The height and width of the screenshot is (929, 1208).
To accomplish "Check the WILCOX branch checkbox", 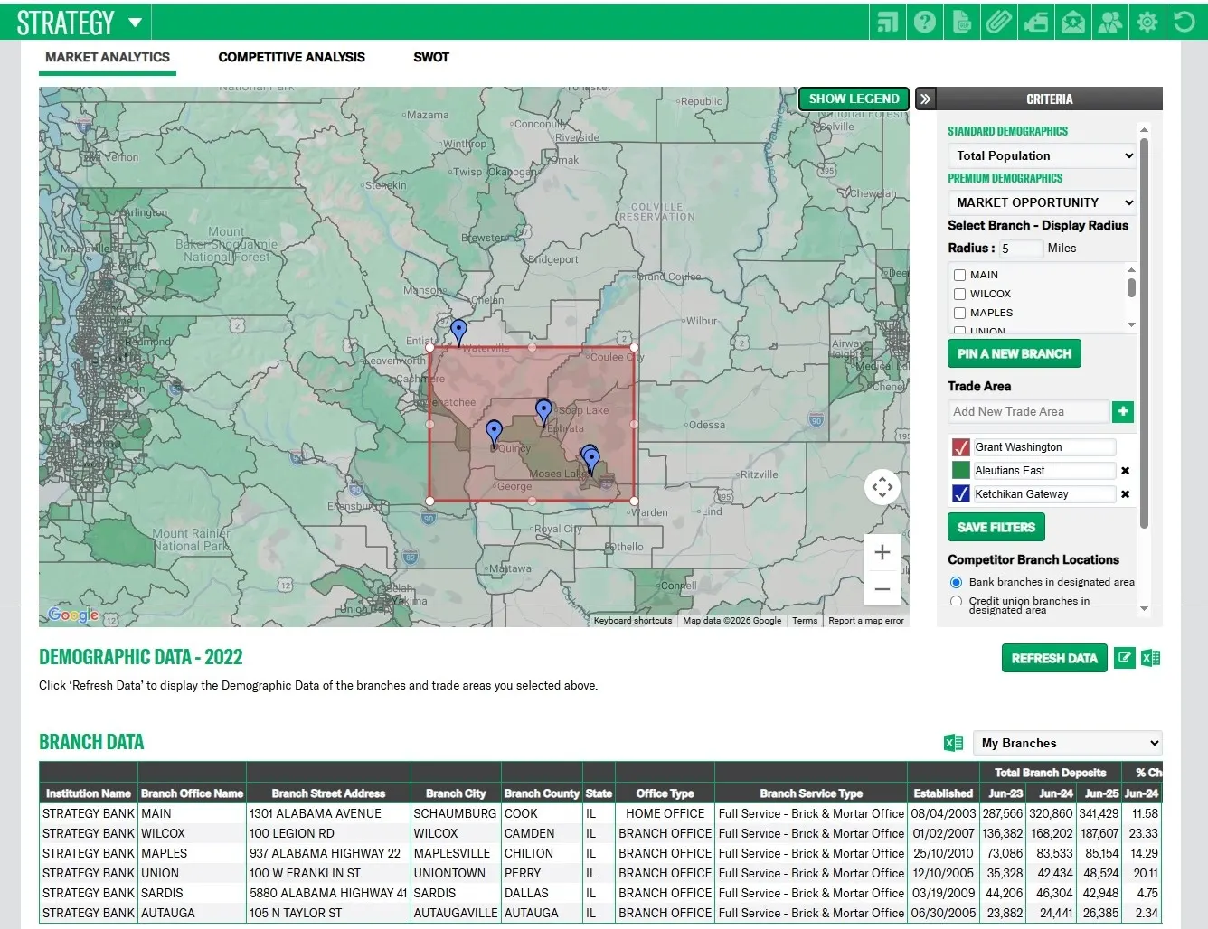I will click(x=959, y=295).
